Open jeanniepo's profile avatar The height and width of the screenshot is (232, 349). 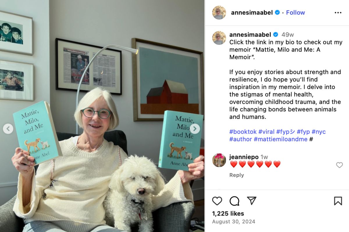tap(219, 160)
